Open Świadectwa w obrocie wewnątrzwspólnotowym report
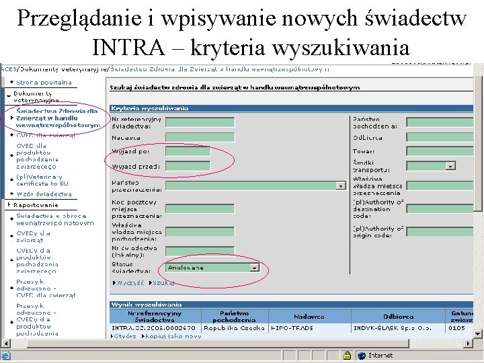484x363 pixels. point(55,219)
